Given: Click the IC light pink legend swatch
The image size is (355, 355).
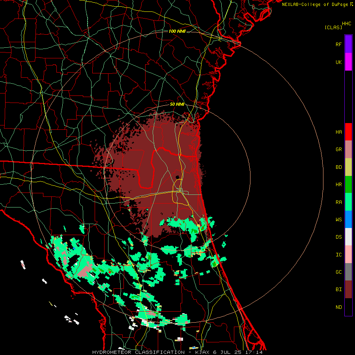Looking at the screenshot, I should (348, 254).
